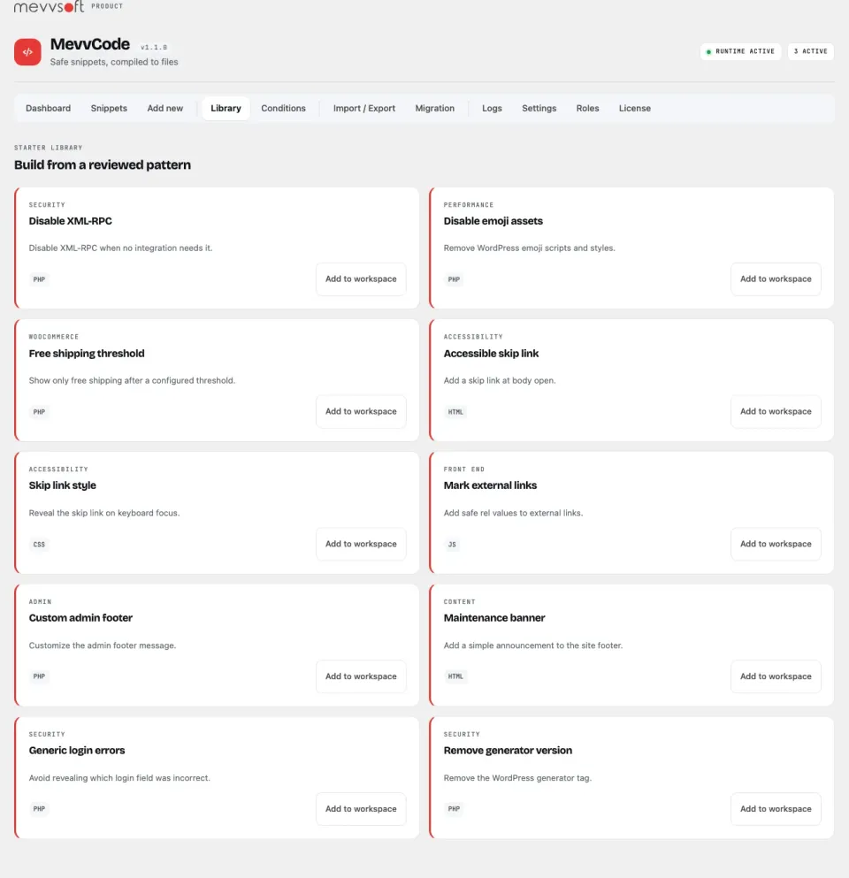Add Disable emoji assets to workspace
This screenshot has height=878, width=849.
click(776, 279)
